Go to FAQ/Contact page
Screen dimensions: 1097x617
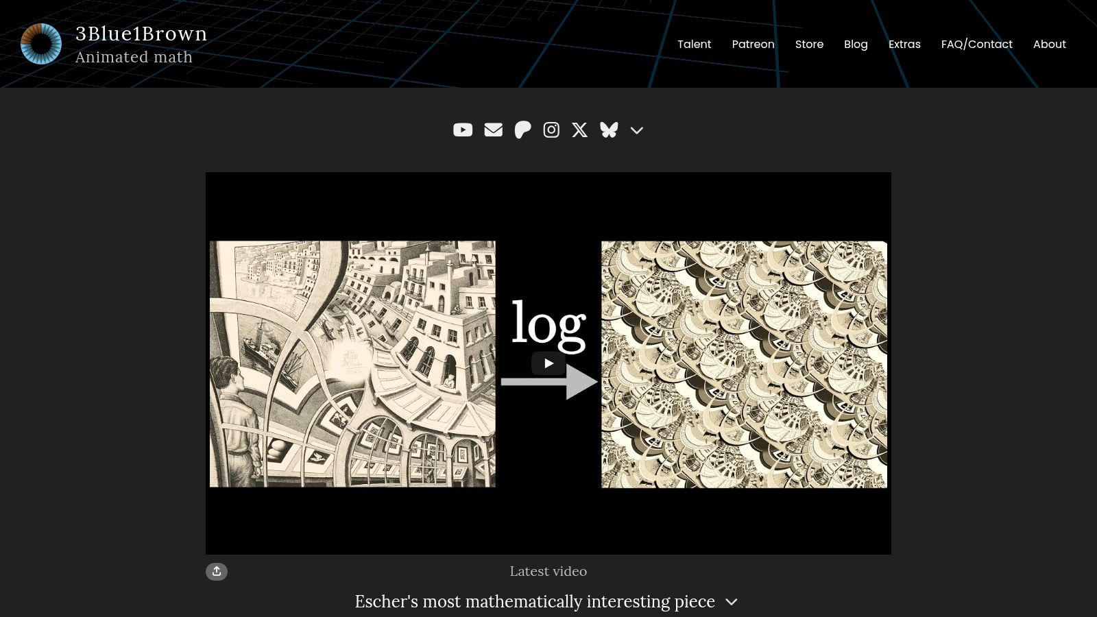977,44
